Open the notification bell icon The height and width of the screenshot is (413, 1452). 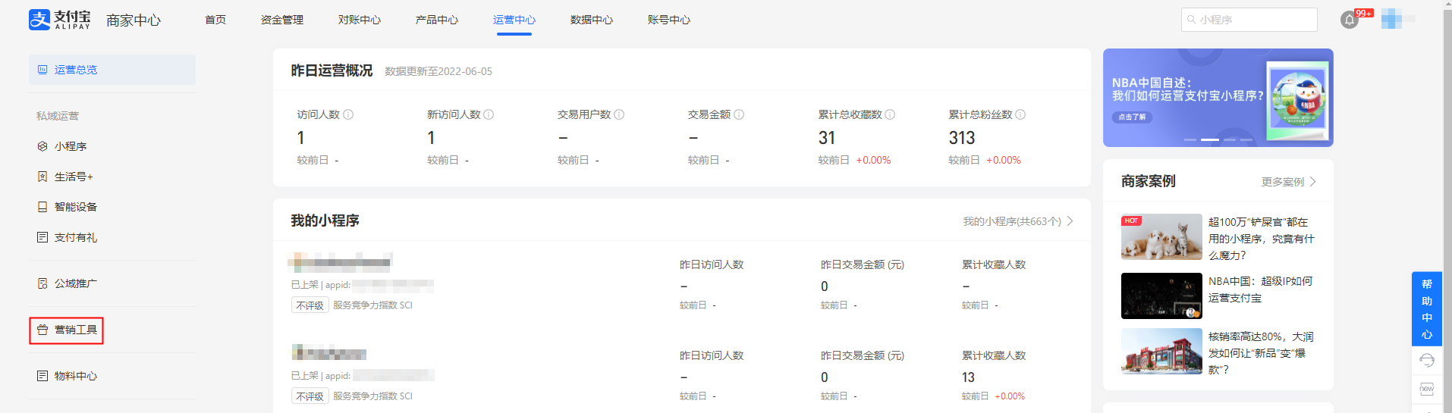tap(1349, 20)
